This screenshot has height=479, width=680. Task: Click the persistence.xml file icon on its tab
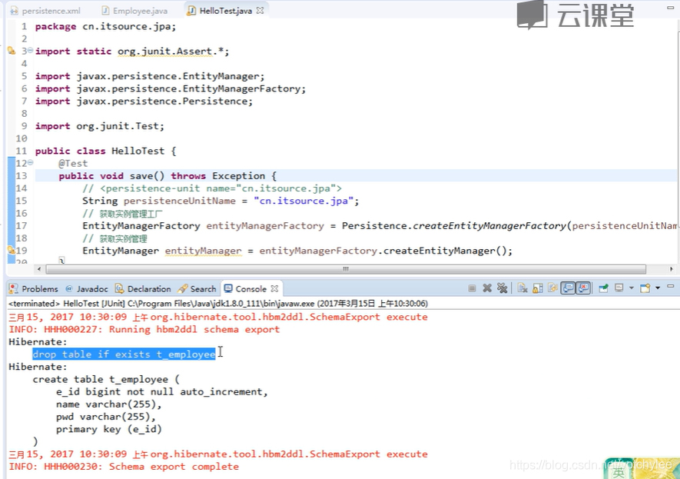click(15, 11)
